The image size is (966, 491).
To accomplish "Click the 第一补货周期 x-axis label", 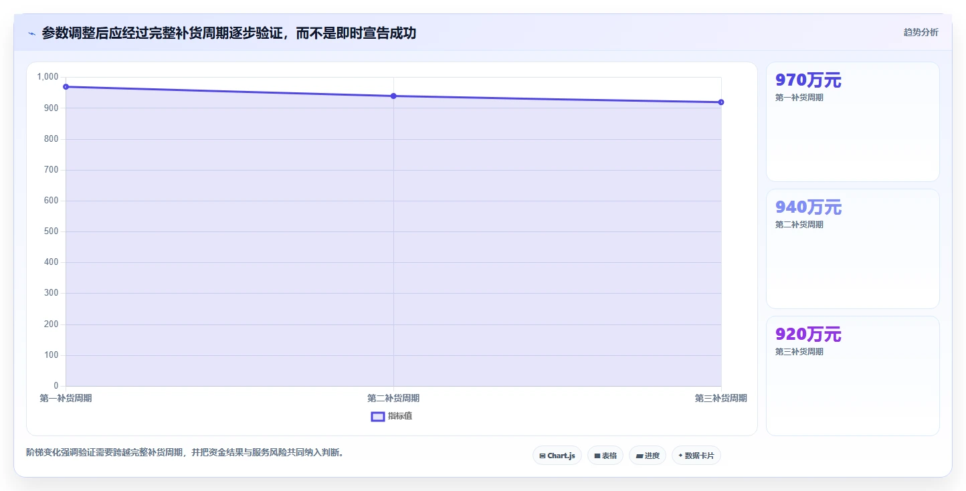I will (66, 399).
